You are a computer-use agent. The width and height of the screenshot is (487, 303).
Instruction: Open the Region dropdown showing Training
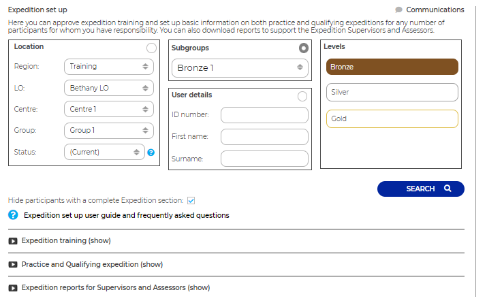(109, 67)
